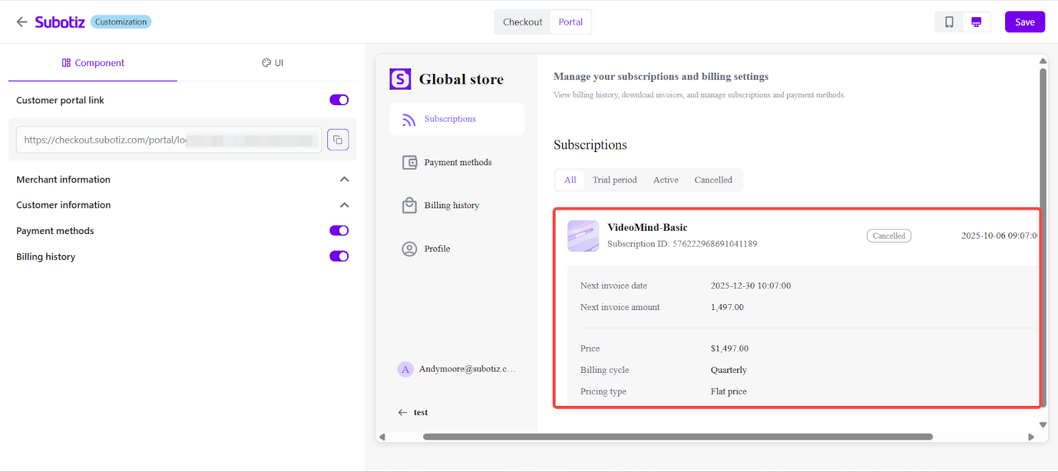The image size is (1058, 472).
Task: Click the Global store logo icon
Action: pos(400,79)
